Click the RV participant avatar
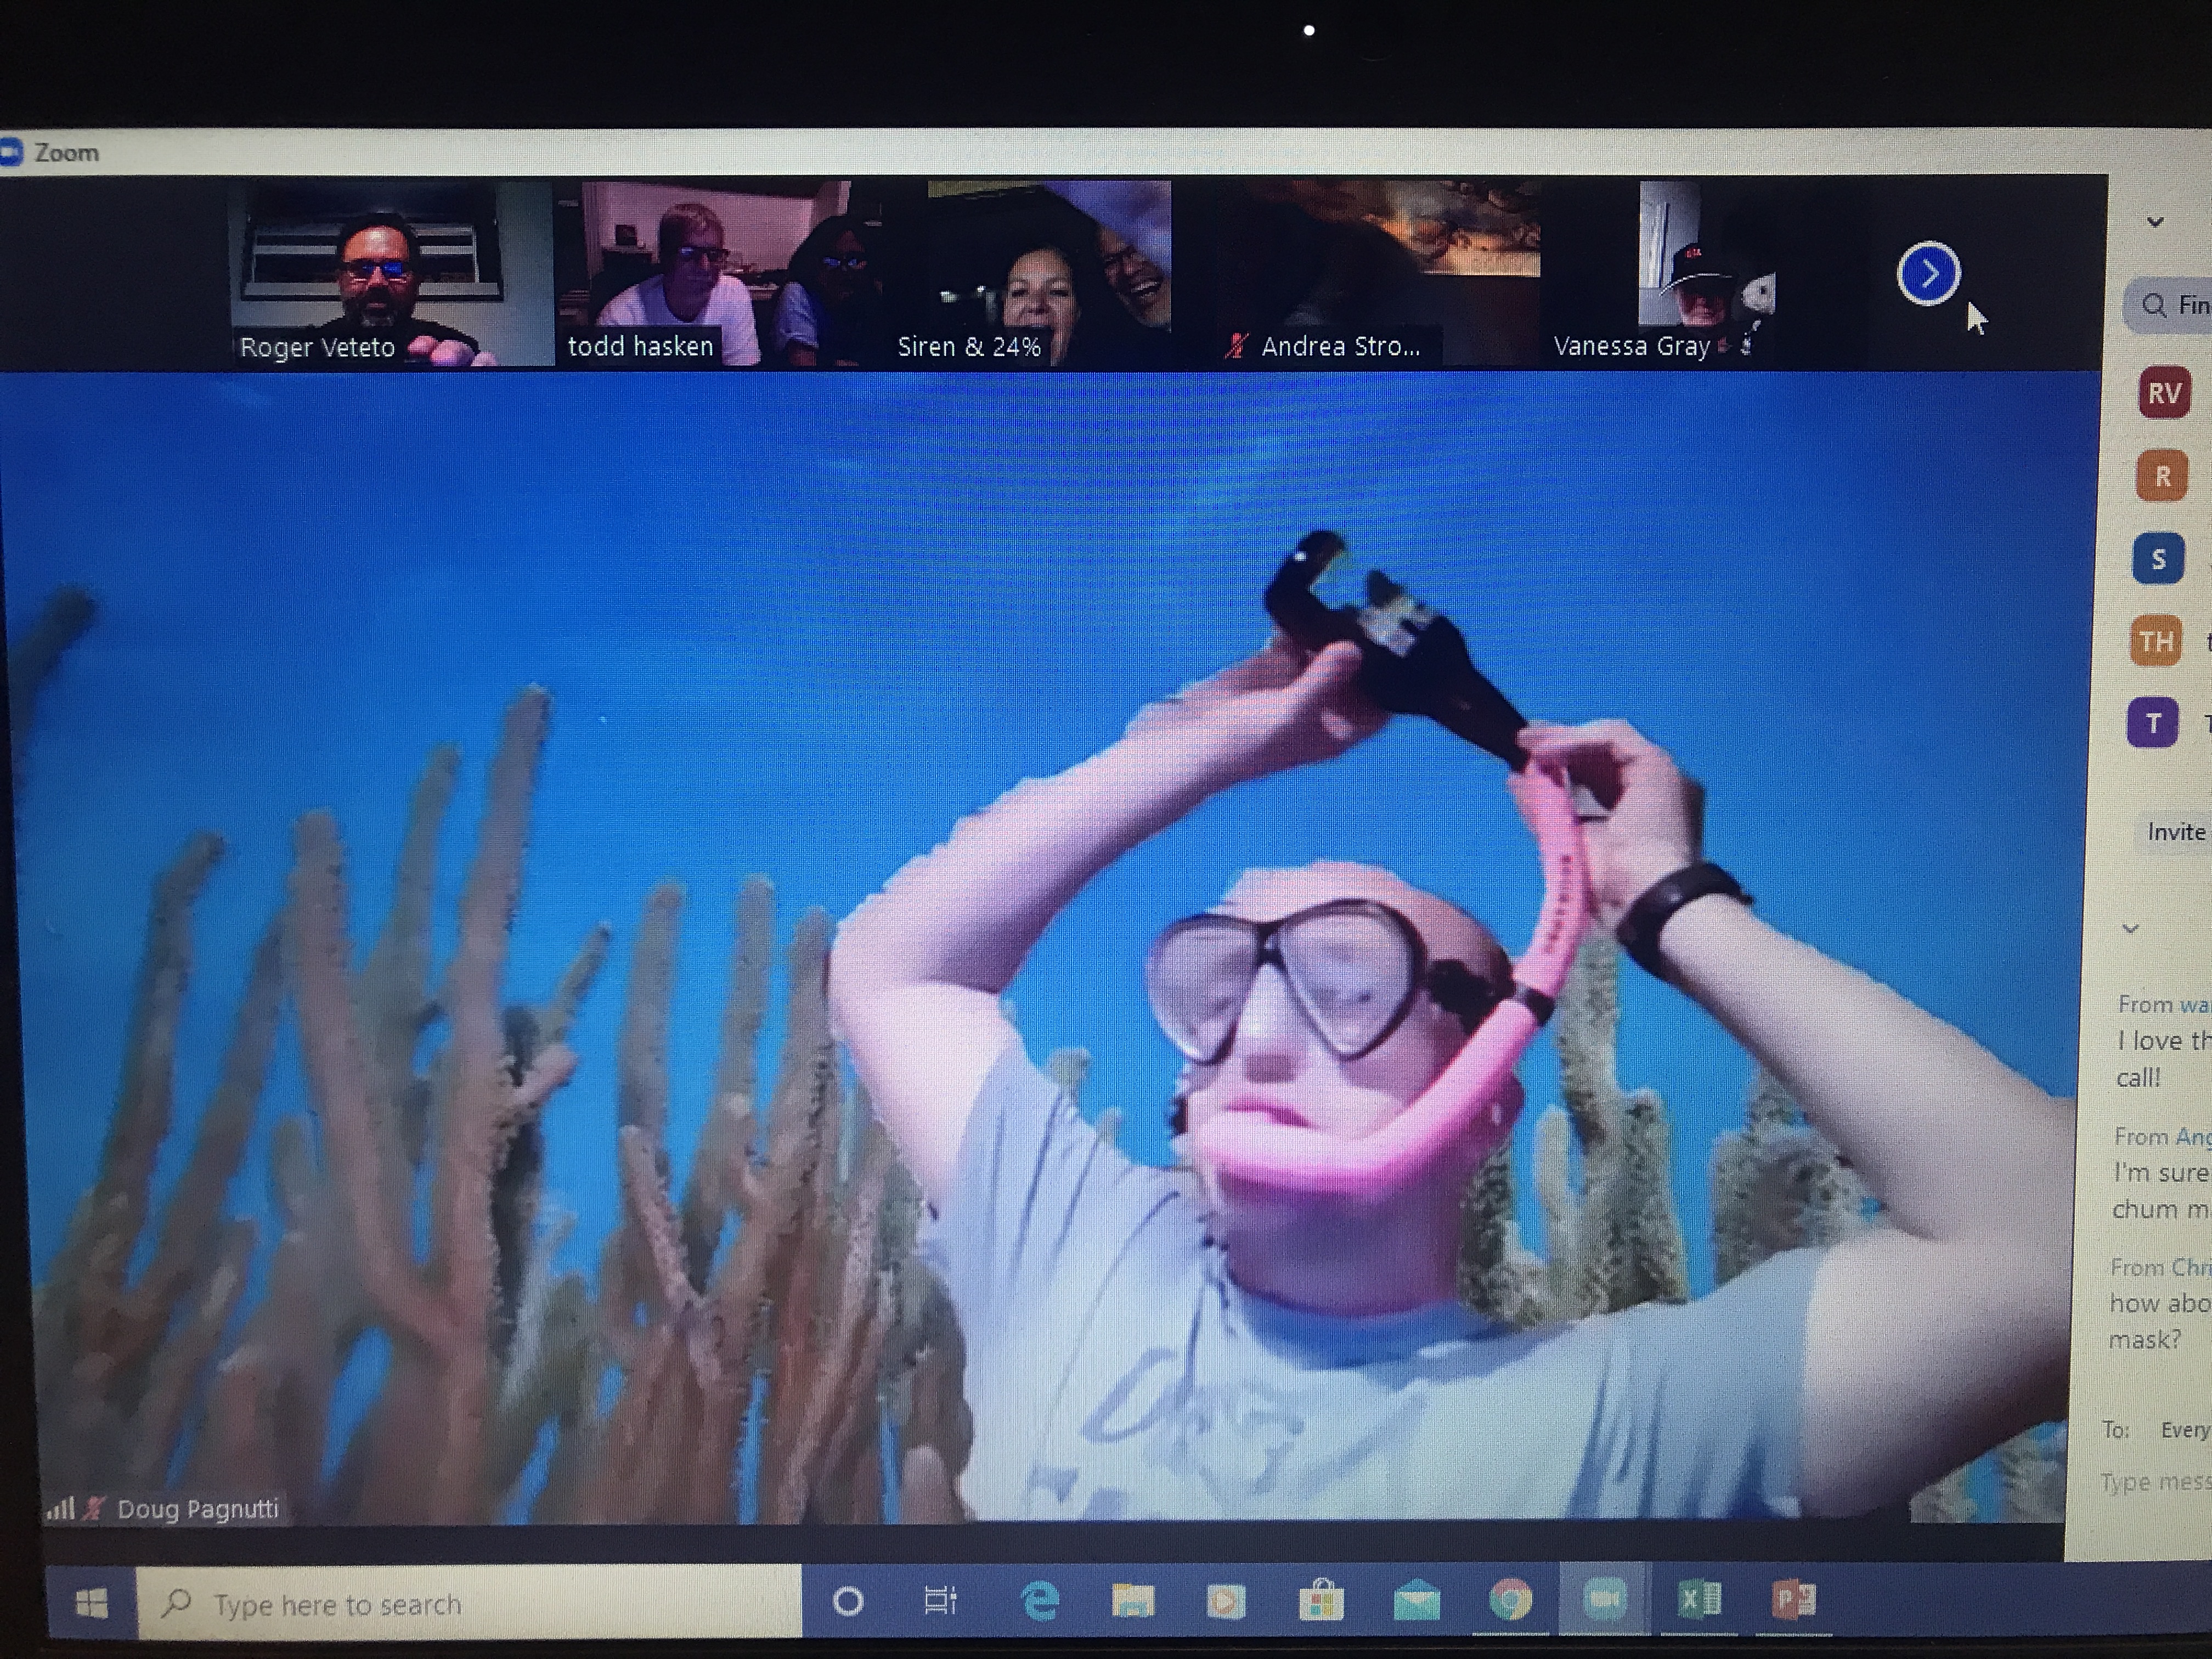2212x1659 pixels. click(x=2163, y=392)
